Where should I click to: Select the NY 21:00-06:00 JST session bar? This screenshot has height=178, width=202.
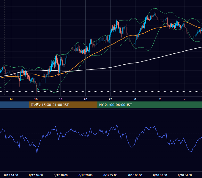pos(149,105)
